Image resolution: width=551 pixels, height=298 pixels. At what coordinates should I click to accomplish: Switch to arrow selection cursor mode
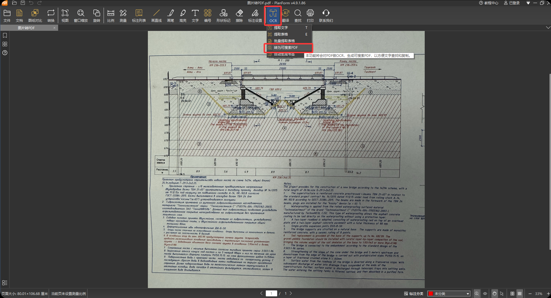coord(502,294)
